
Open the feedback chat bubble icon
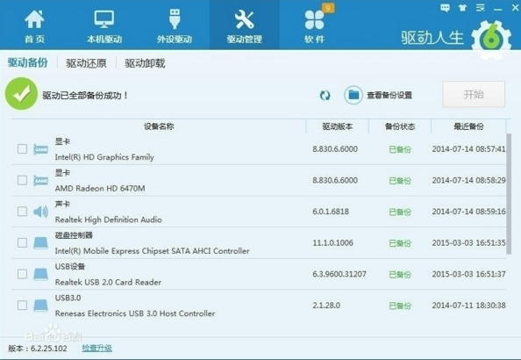pyautogui.click(x=445, y=8)
